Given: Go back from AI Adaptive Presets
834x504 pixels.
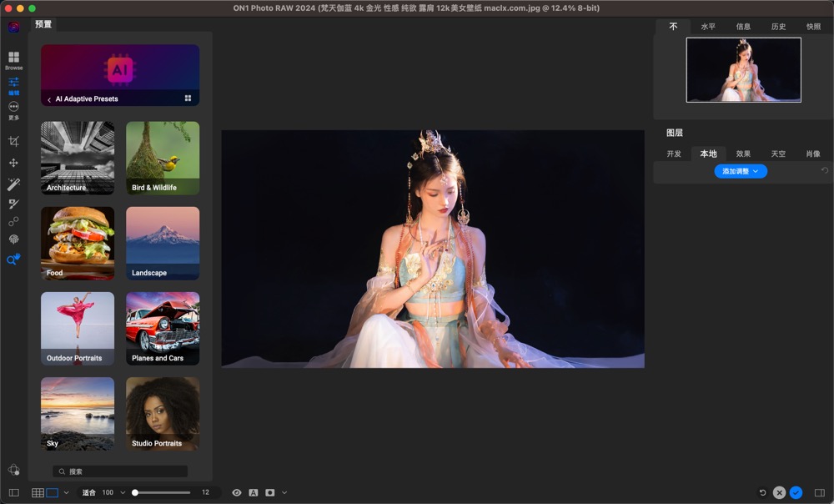Looking at the screenshot, I should 48,99.
